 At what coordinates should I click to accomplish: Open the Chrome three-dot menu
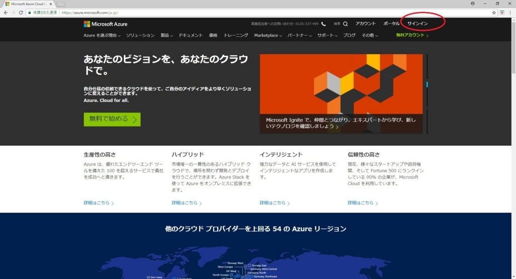tap(510, 13)
